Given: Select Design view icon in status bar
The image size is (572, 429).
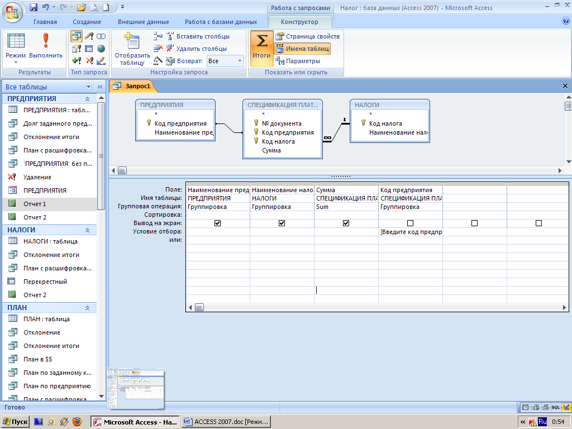Looking at the screenshot, I should (566, 407).
